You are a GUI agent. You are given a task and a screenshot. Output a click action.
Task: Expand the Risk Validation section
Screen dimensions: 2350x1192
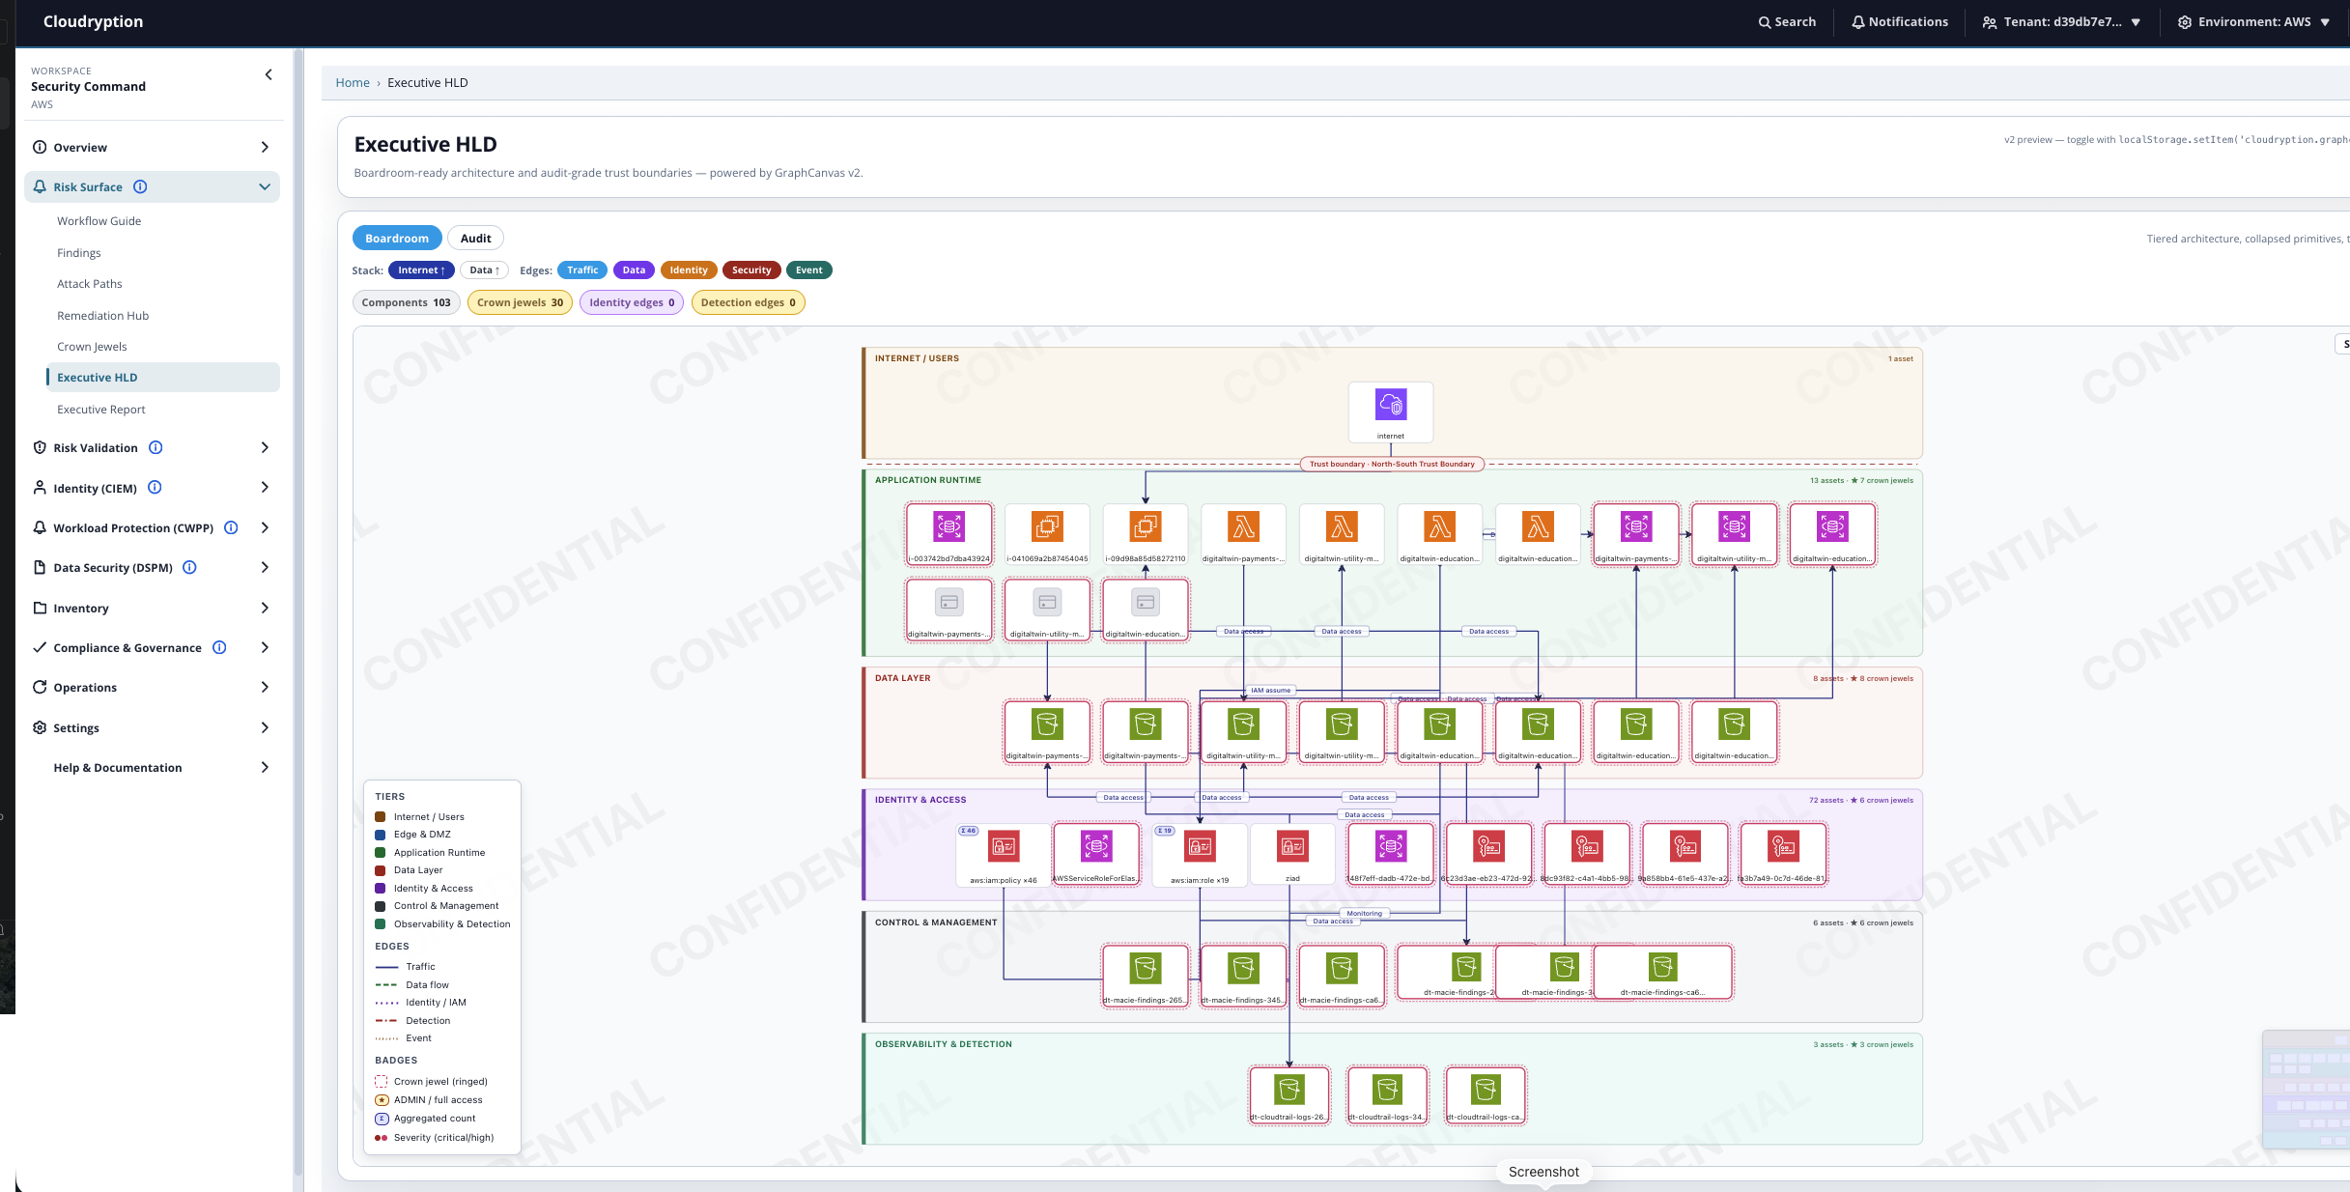(152, 447)
